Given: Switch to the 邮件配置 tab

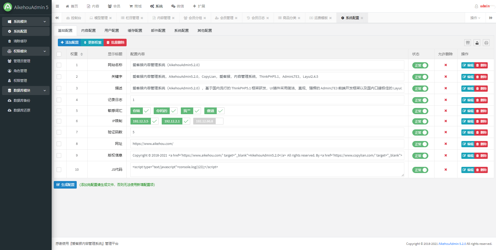Looking at the screenshot, I should 158,30.
